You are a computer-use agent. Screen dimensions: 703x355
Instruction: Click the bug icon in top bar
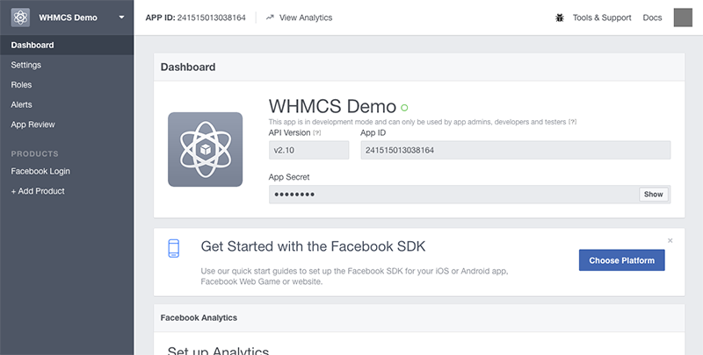(560, 18)
